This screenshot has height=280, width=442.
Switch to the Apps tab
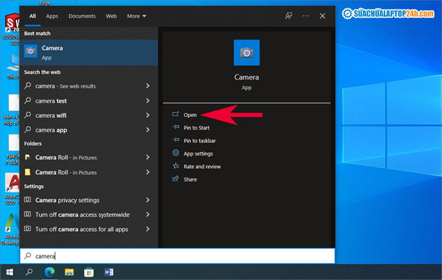[52, 16]
